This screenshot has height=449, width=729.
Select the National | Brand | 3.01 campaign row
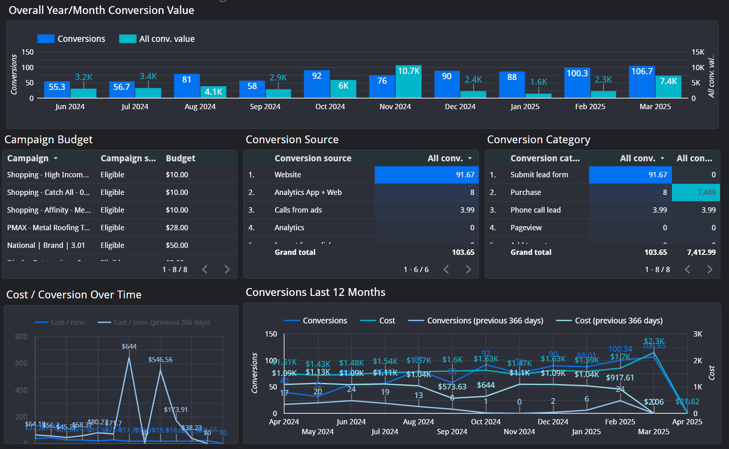click(x=46, y=245)
